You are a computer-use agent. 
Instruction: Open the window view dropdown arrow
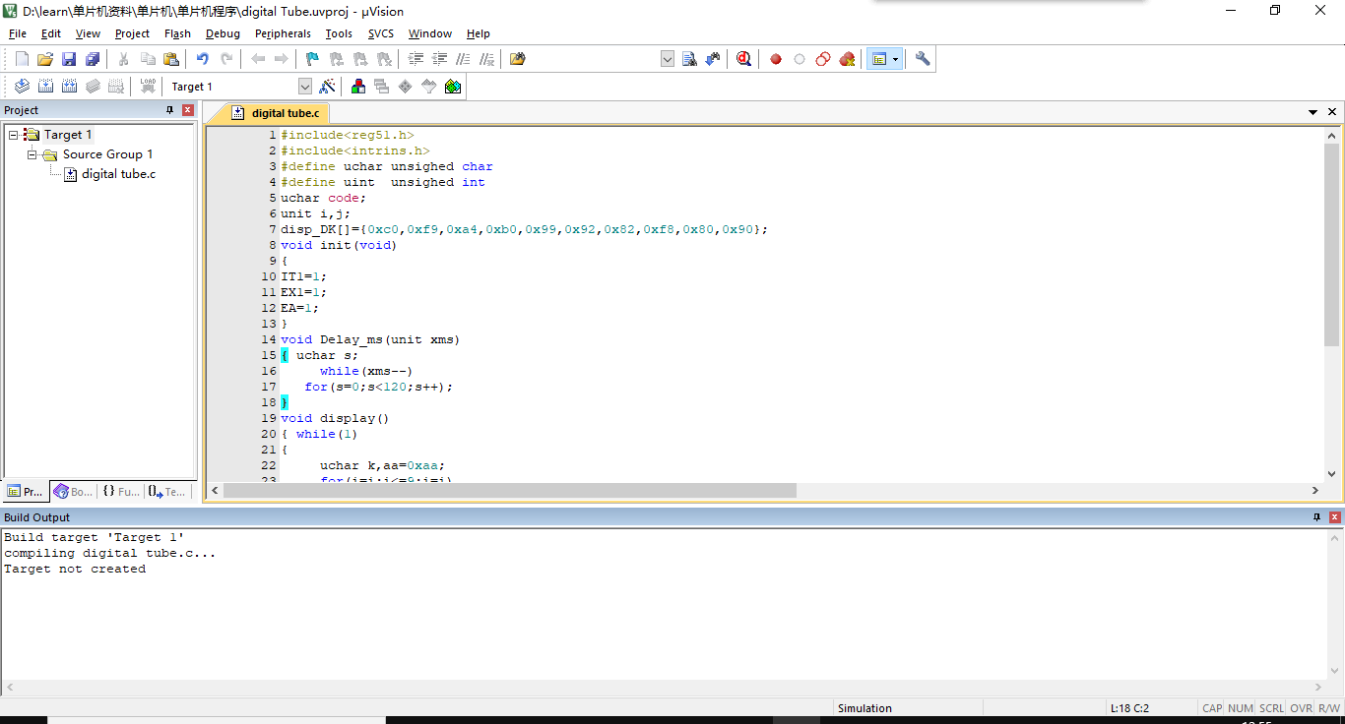(x=896, y=59)
